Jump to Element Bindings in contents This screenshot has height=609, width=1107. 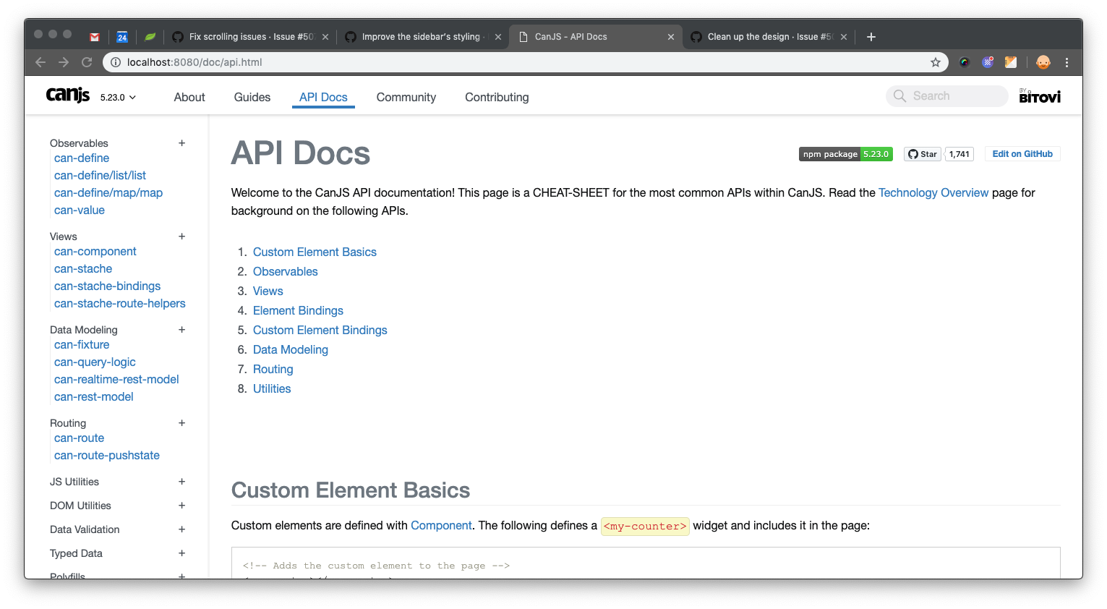click(298, 311)
